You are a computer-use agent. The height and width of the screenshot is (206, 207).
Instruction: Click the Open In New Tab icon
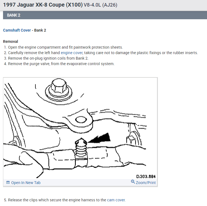8,182
